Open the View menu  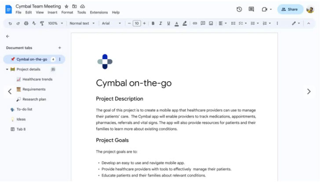tap(40, 12)
